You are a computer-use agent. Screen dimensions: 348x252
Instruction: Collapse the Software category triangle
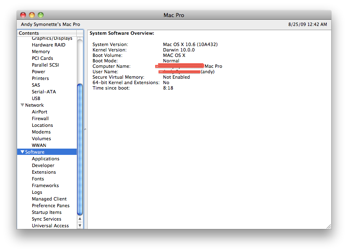click(22, 152)
